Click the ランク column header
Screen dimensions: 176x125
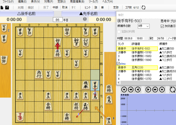pos(123,44)
